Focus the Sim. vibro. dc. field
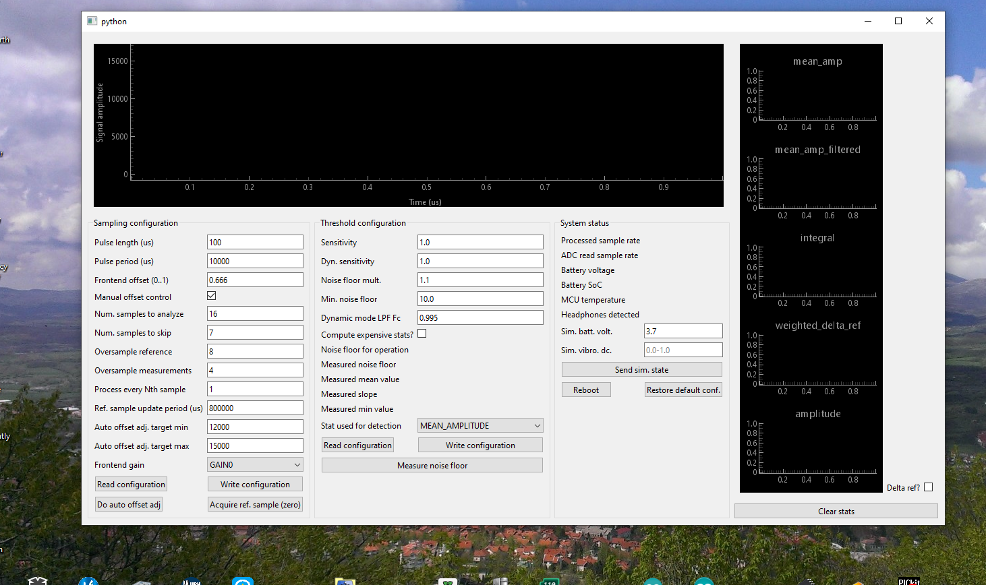Screen dimensions: 986x585 click(x=683, y=350)
